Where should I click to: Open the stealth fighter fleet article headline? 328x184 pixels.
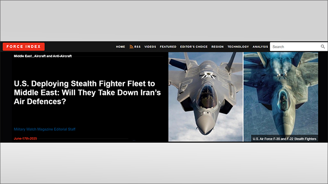(x=87, y=92)
